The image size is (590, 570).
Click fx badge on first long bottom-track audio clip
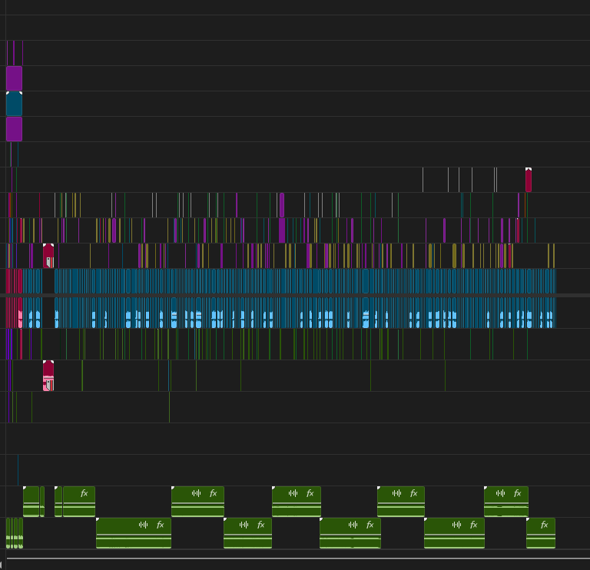(x=161, y=525)
